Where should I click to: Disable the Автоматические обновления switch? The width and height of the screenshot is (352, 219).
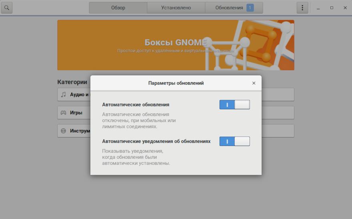coord(234,105)
